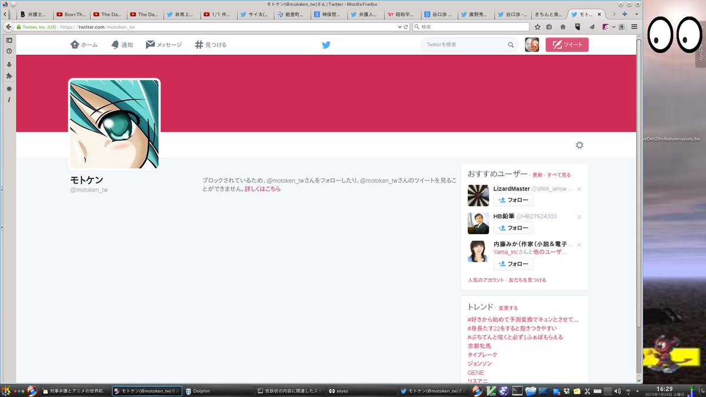Image resolution: width=706 pixels, height=397 pixels.
Task: Dismiss HB鉛筆 suggestion with X
Action: pyautogui.click(x=580, y=217)
